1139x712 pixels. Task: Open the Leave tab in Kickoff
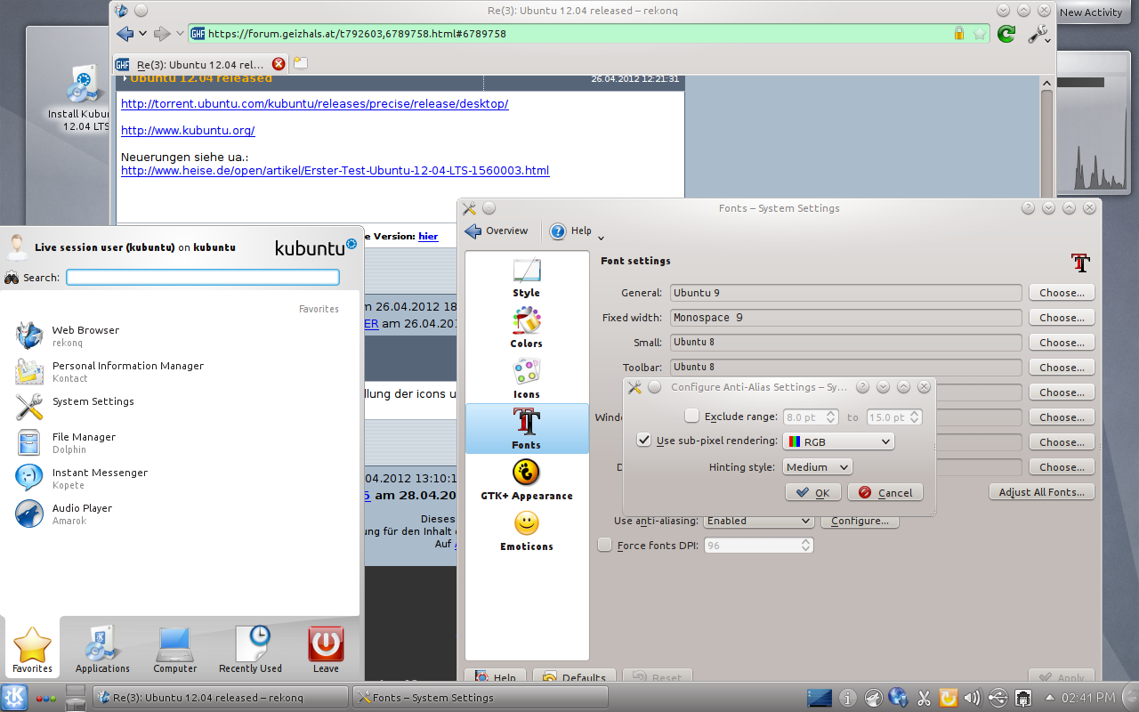tap(326, 649)
